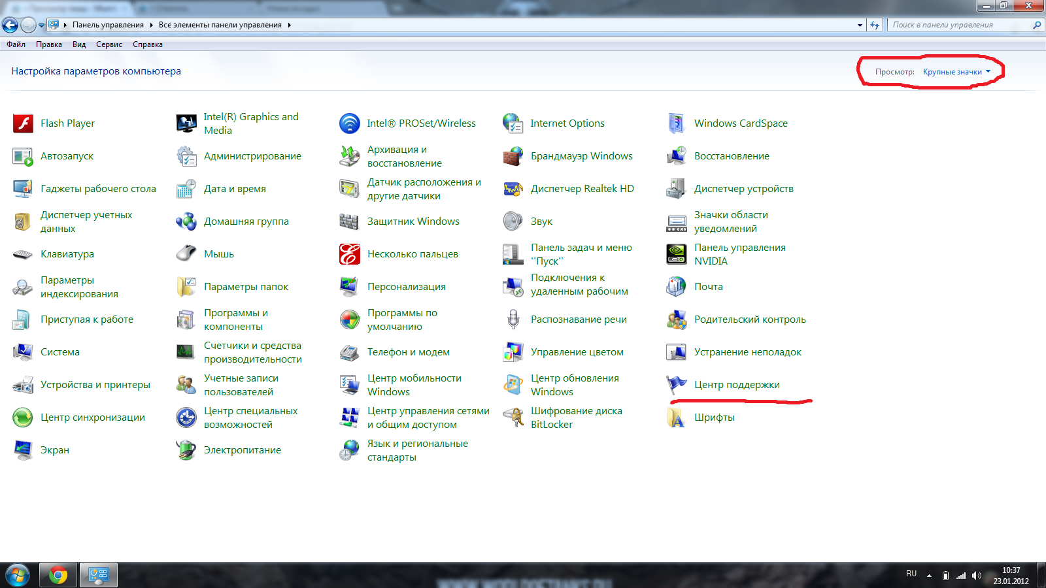Screen dimensions: 1046x588
Task: Click the Экран display icon
Action: pyautogui.click(x=23, y=450)
